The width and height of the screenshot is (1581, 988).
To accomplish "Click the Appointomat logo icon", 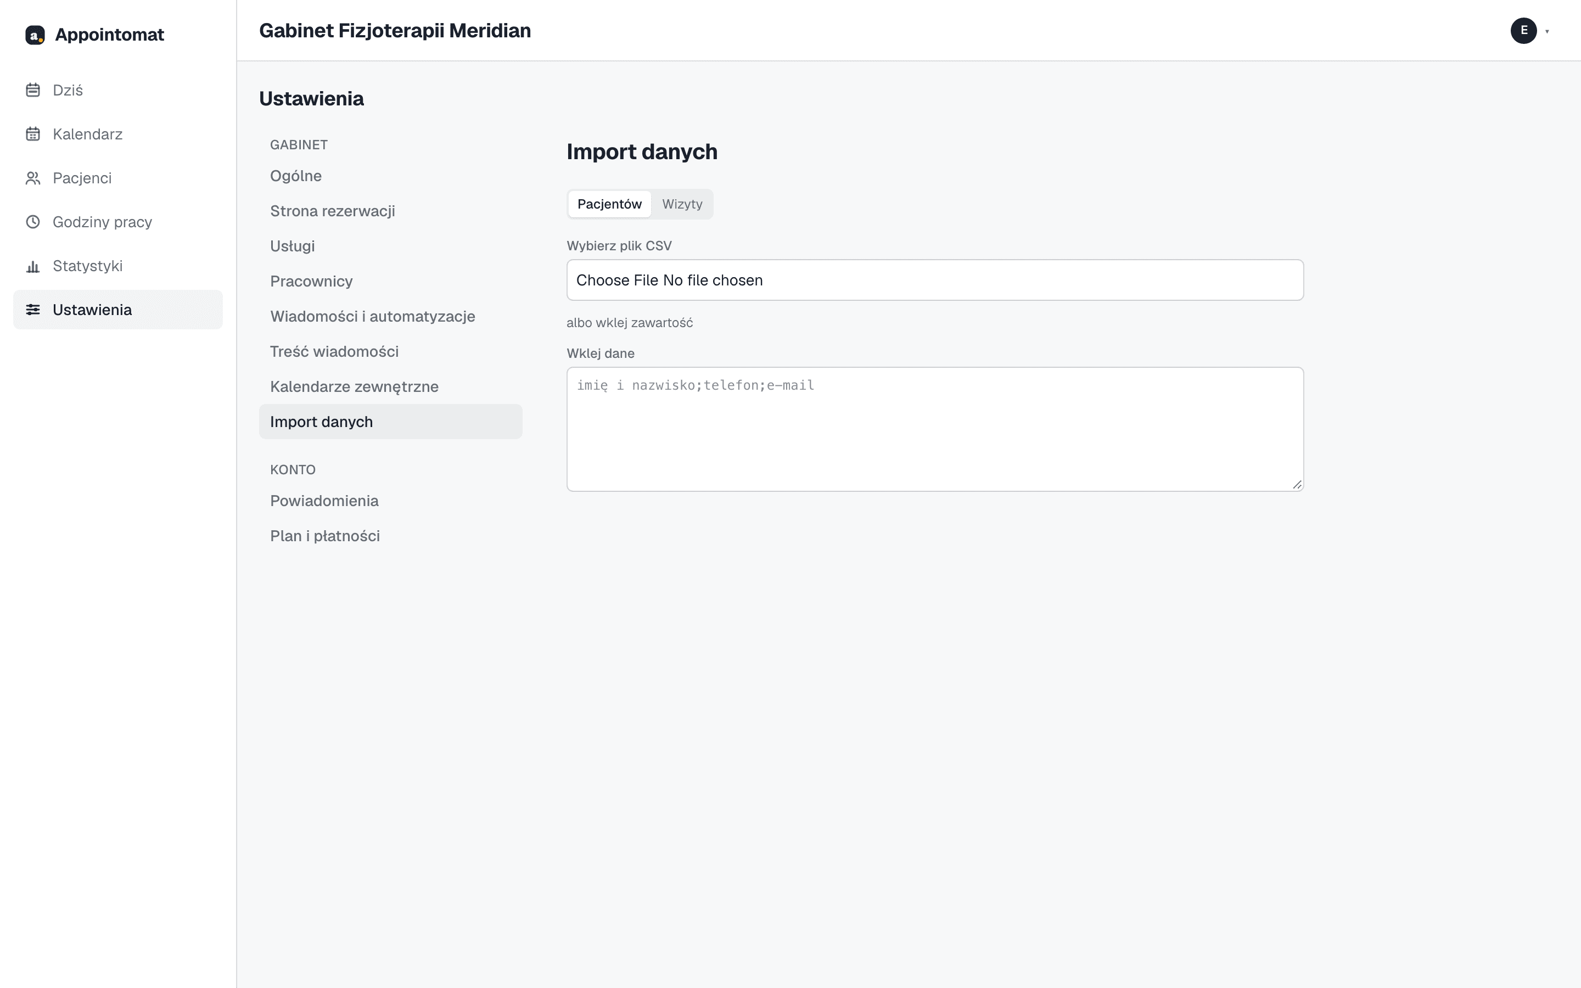I will pos(35,35).
